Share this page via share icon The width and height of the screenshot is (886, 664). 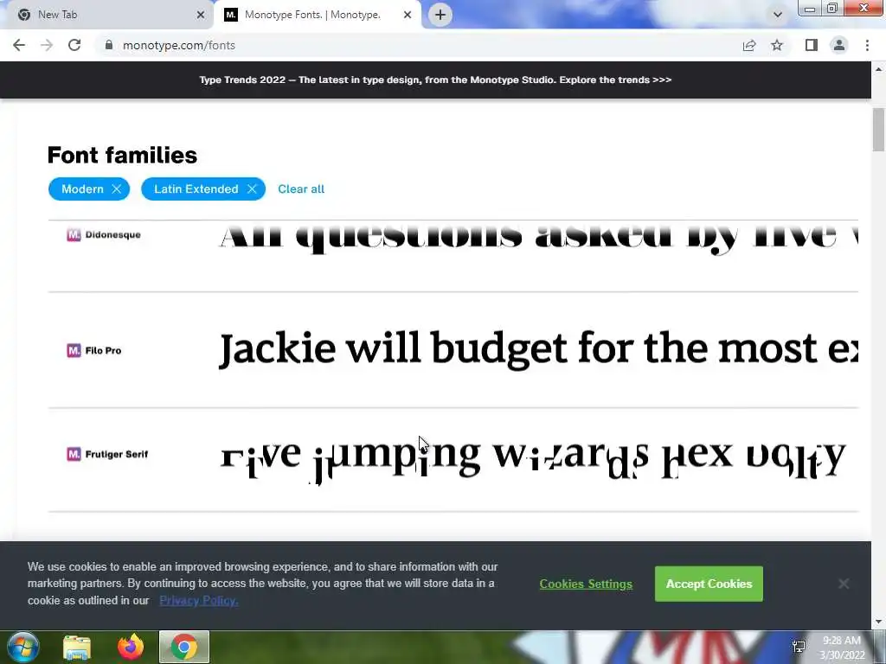(x=749, y=45)
